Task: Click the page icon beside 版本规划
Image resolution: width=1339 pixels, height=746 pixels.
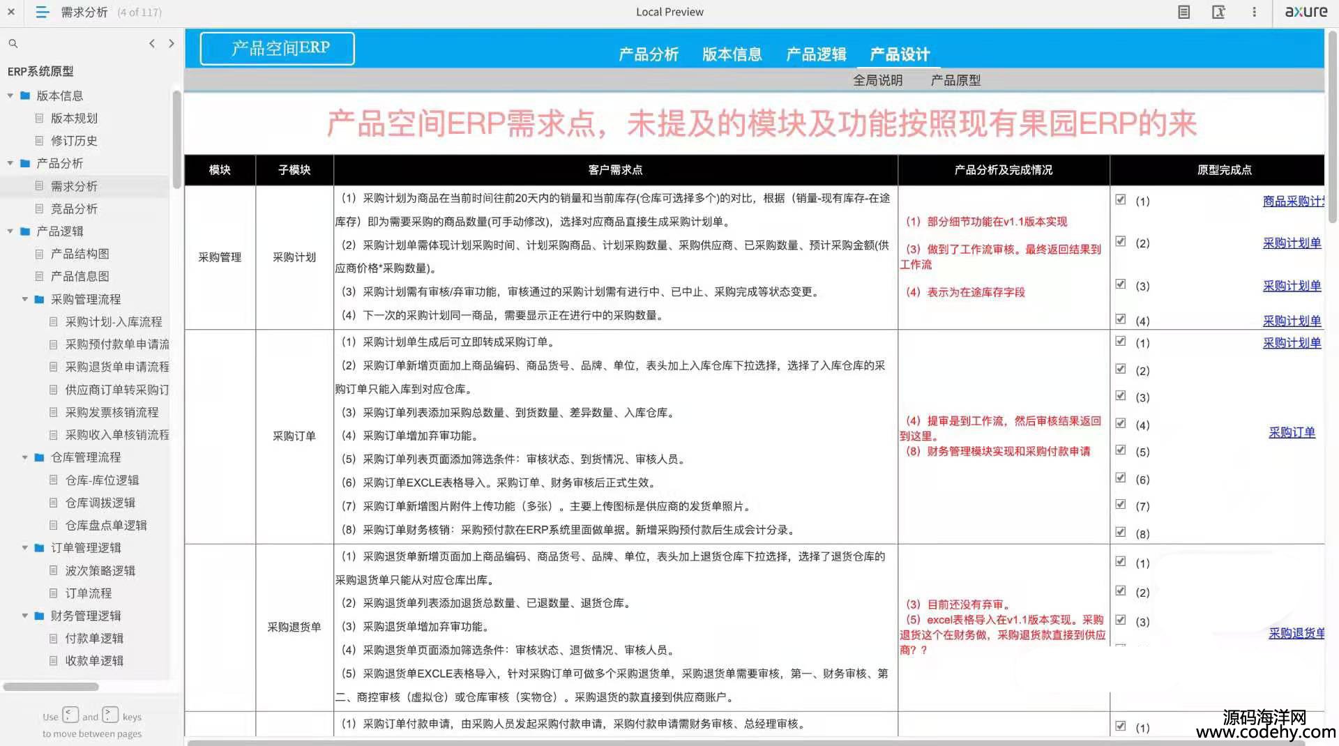Action: coord(39,118)
